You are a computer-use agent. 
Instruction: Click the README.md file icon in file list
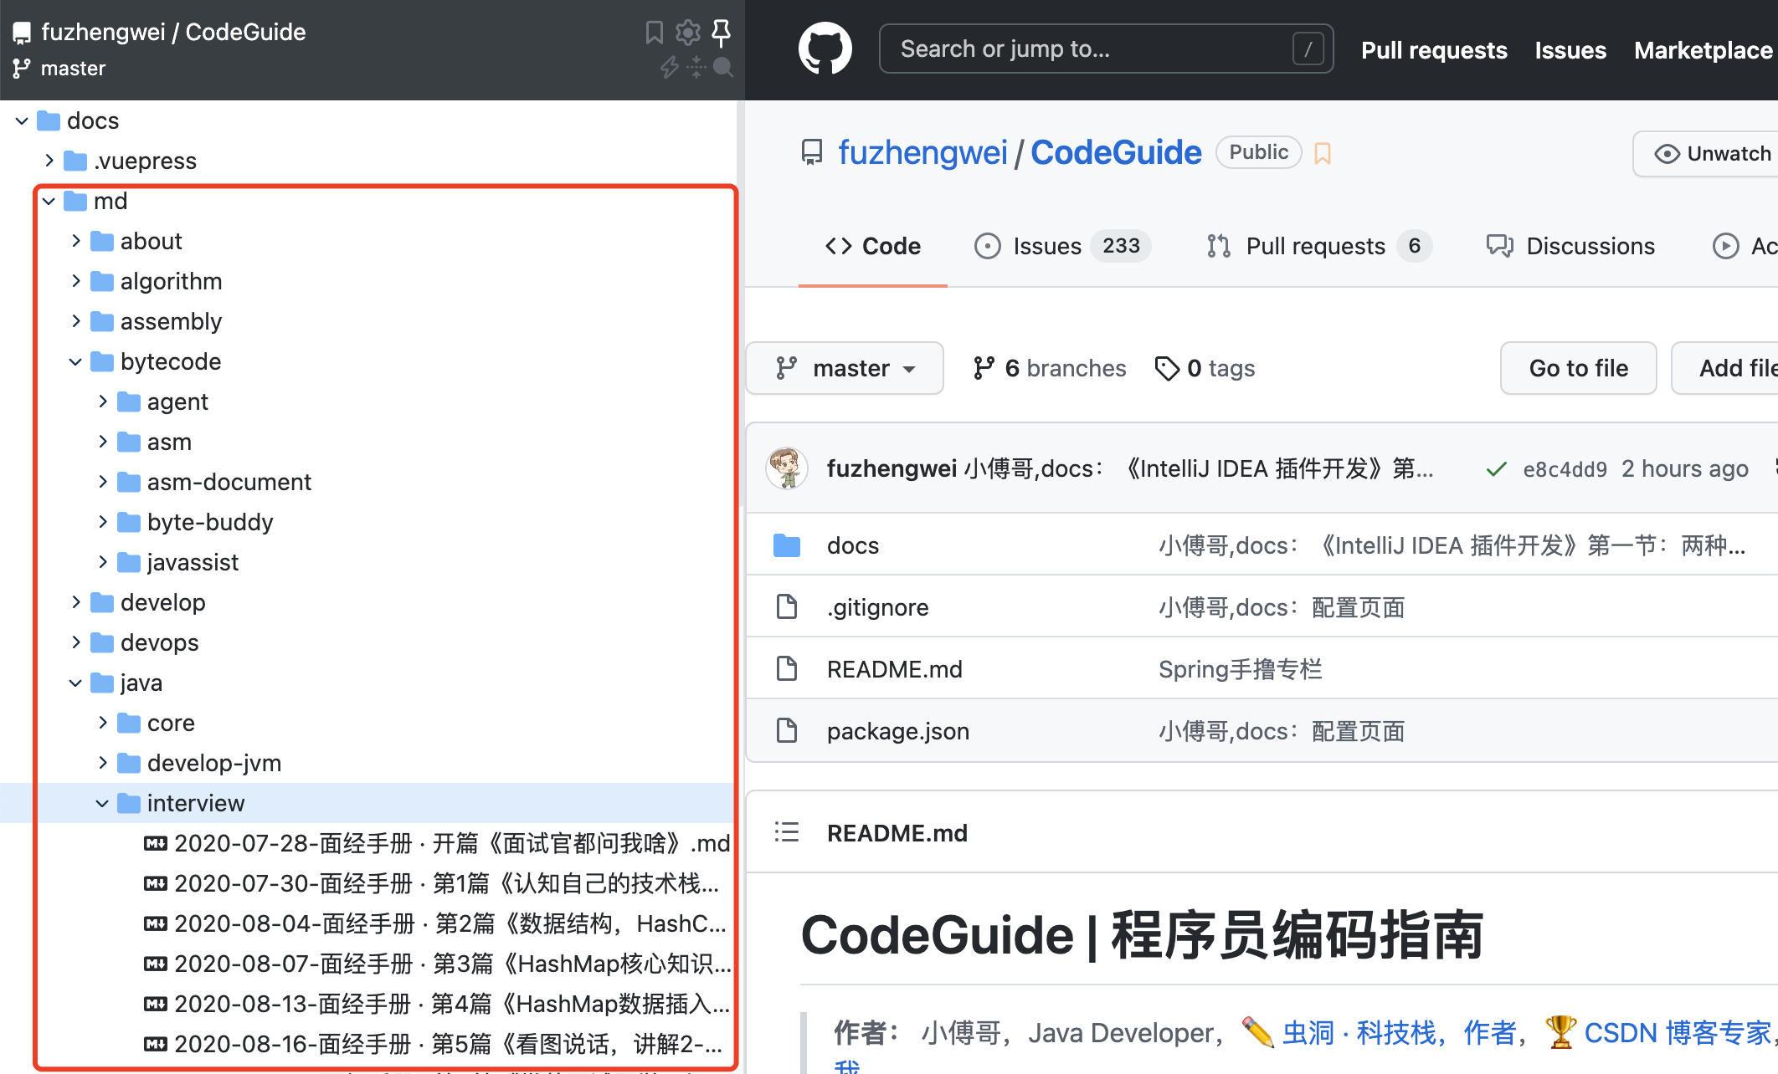pyautogui.click(x=787, y=669)
